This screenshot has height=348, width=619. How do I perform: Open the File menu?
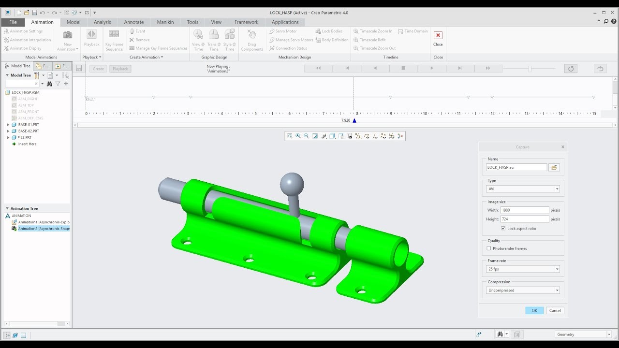[x=13, y=22]
